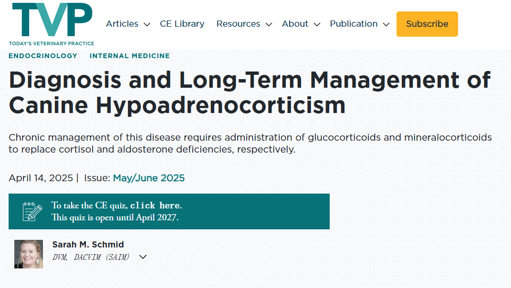
Task: Click the TVP Today's Veterinary Practice logo
Action: [52, 24]
